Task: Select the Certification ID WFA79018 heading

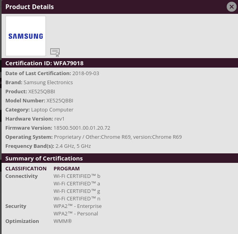Action: click(x=44, y=63)
